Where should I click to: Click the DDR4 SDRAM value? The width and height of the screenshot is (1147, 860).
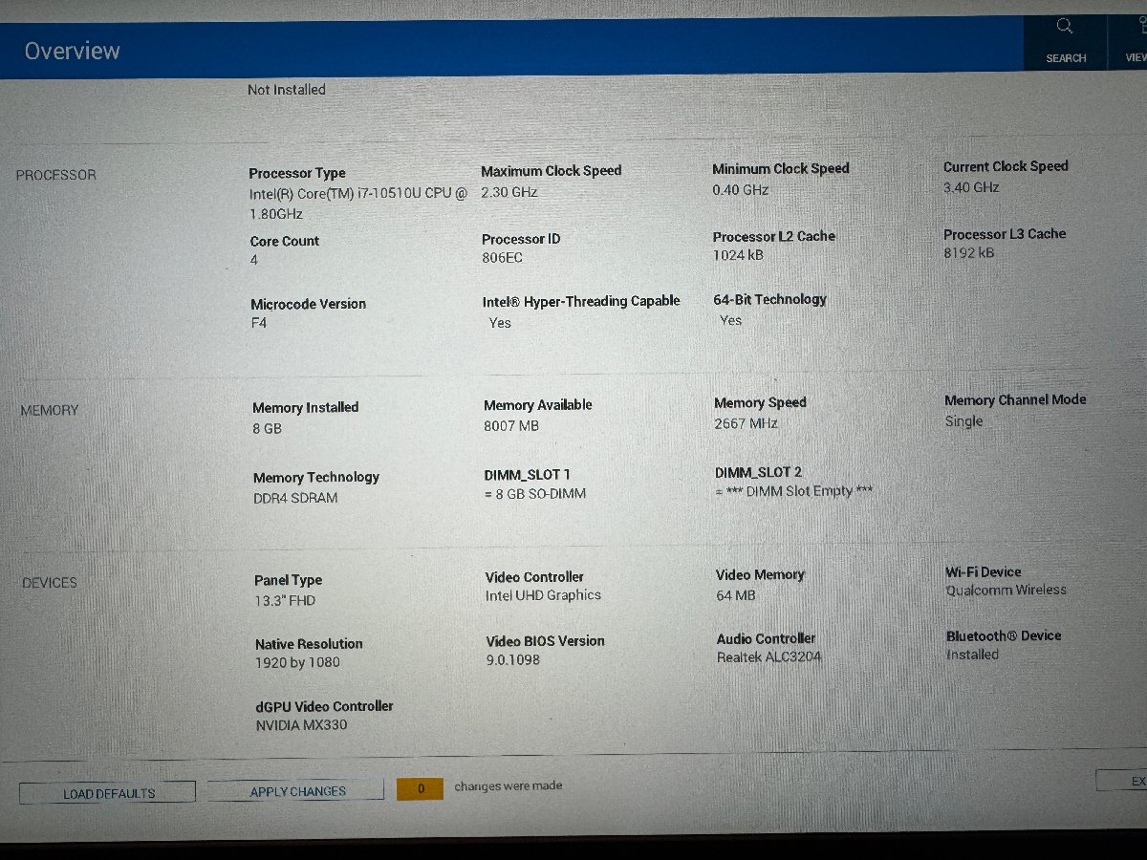coord(295,498)
